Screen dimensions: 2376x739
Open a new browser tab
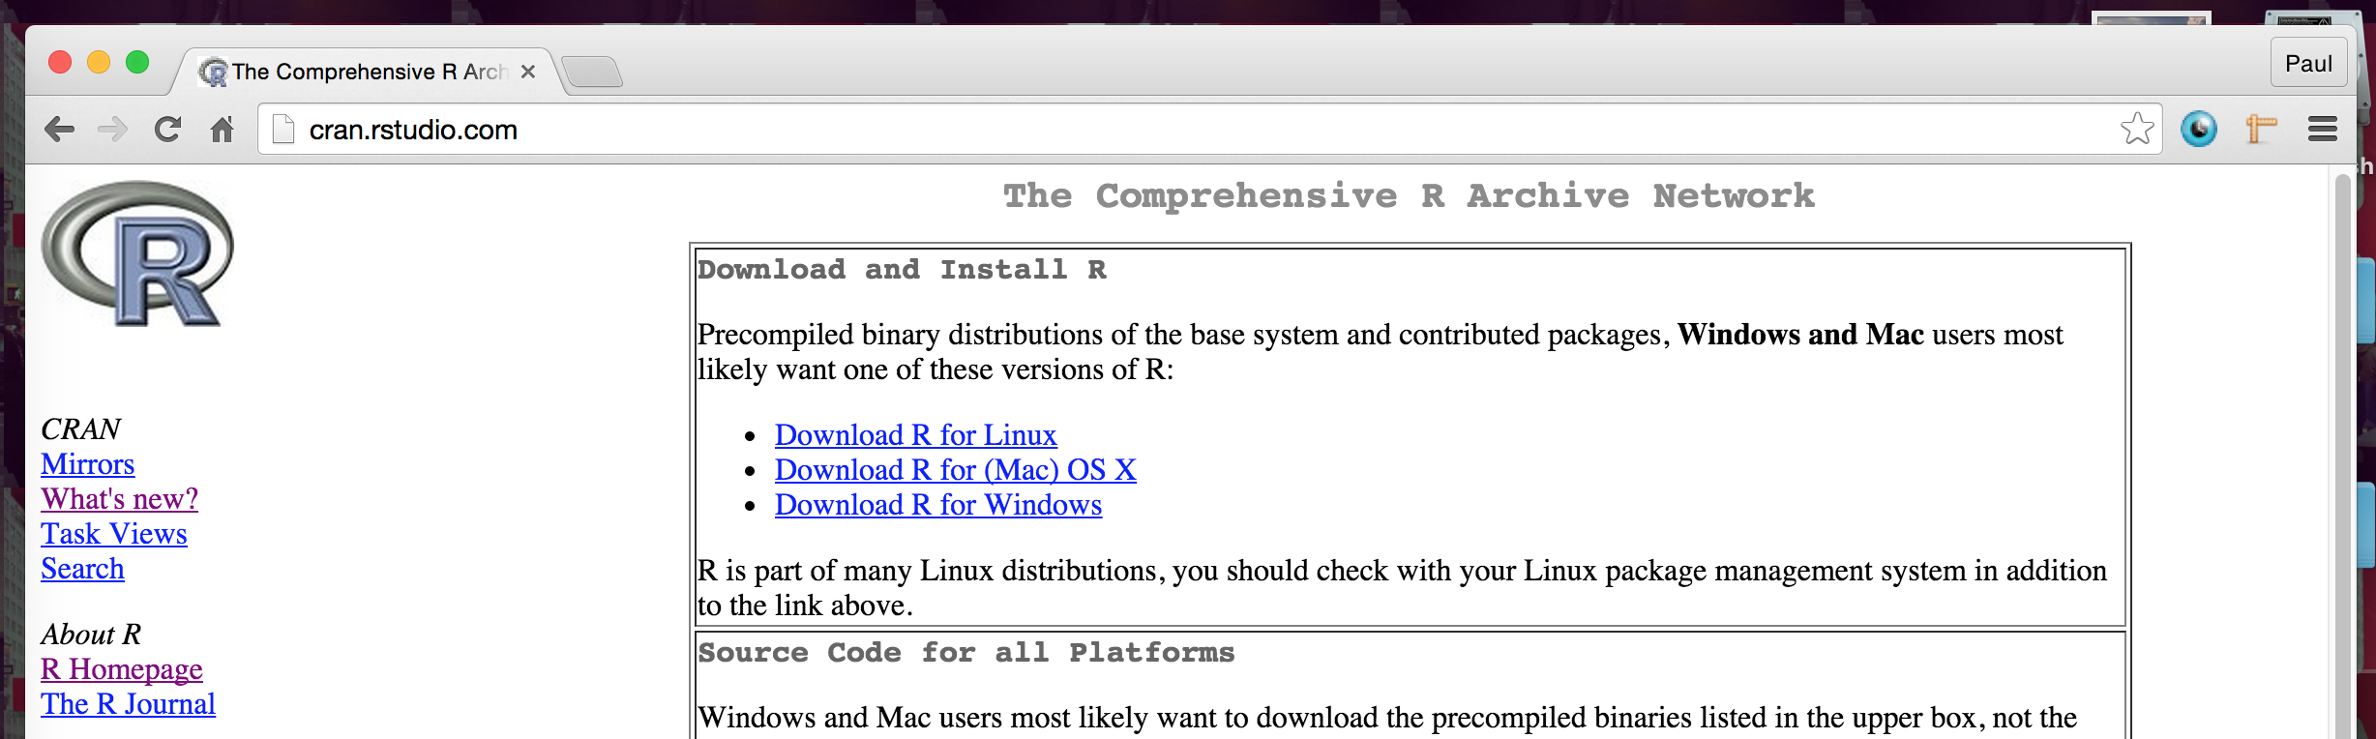[592, 72]
